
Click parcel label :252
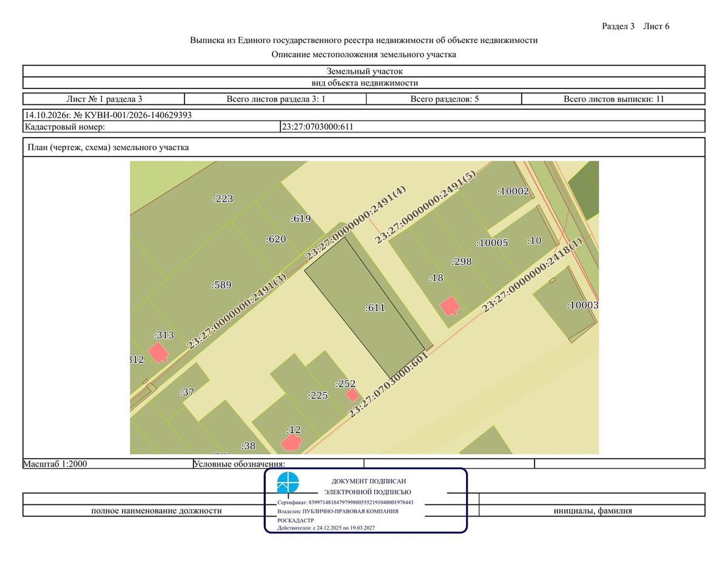point(345,384)
